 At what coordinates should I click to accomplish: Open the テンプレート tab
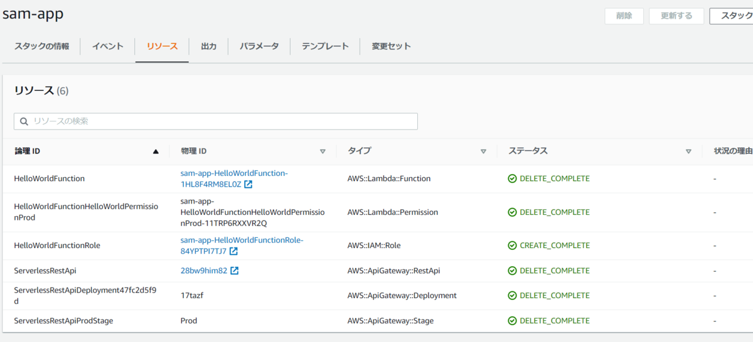tap(325, 46)
